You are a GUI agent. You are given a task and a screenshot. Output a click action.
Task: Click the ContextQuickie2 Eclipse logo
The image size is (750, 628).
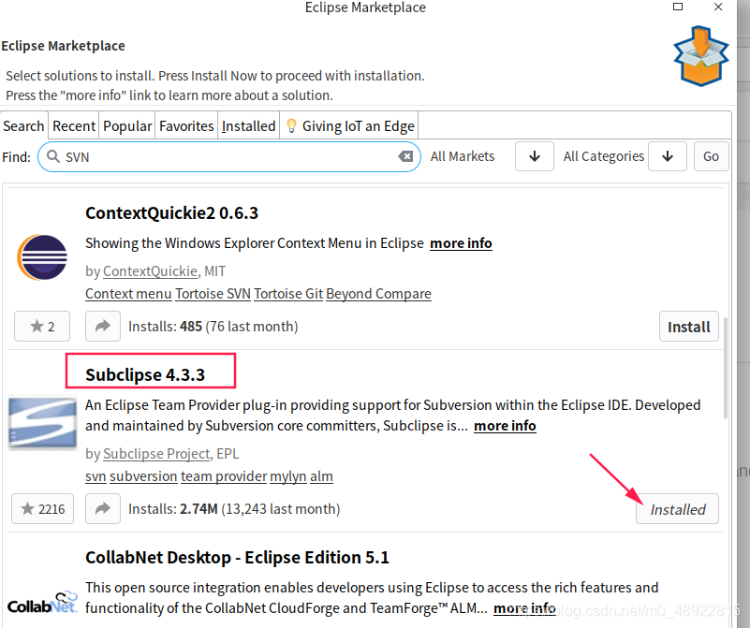coord(42,257)
